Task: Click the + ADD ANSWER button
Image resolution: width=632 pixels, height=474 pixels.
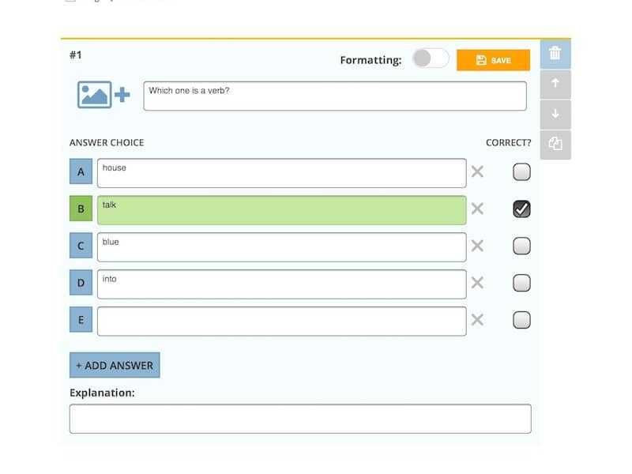Action: click(115, 365)
